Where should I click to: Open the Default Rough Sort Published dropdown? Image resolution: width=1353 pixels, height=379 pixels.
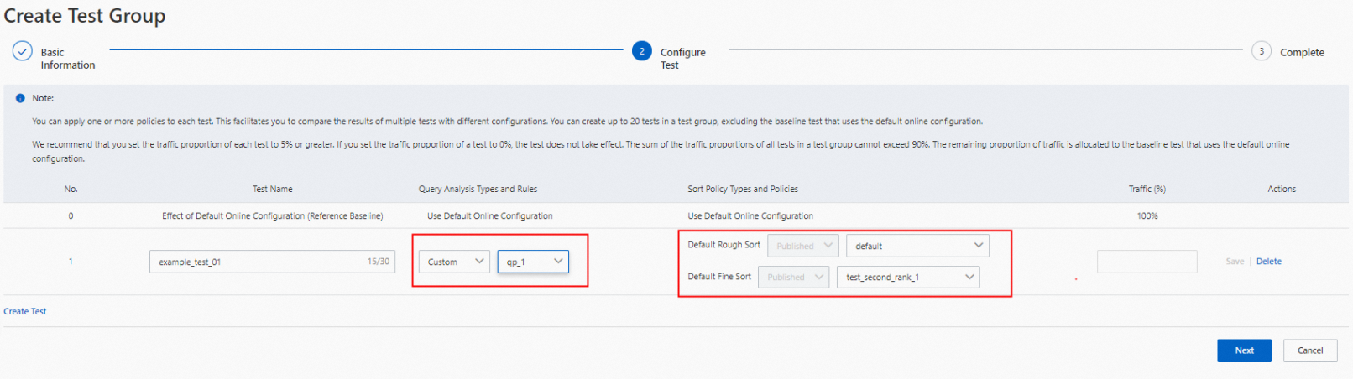pyautogui.click(x=803, y=246)
